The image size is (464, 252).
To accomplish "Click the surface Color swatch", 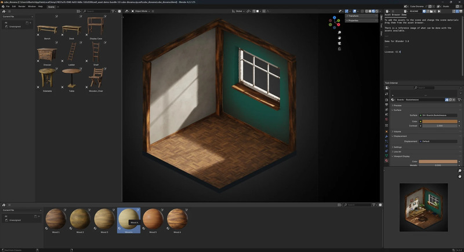I will [x=439, y=120].
